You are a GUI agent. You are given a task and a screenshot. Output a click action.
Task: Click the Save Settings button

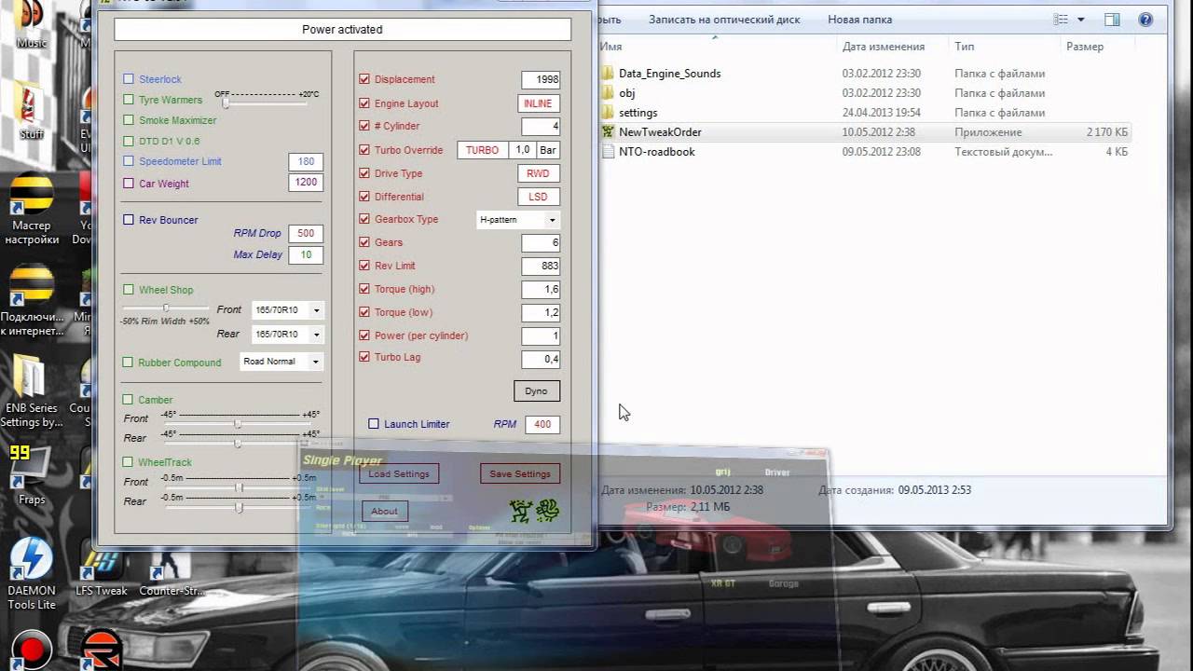[x=520, y=474]
